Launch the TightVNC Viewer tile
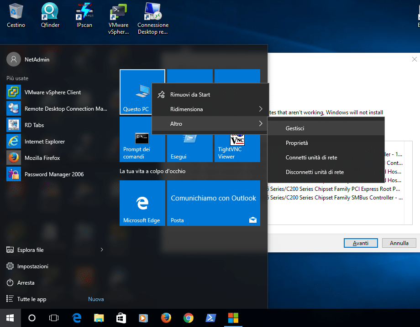 [237, 148]
